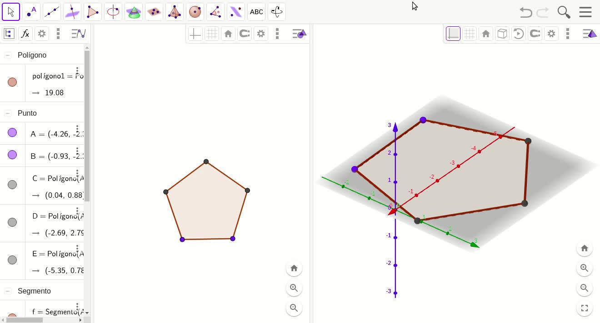Select the Angle tool
The width and height of the screenshot is (600, 323).
[x=215, y=12]
